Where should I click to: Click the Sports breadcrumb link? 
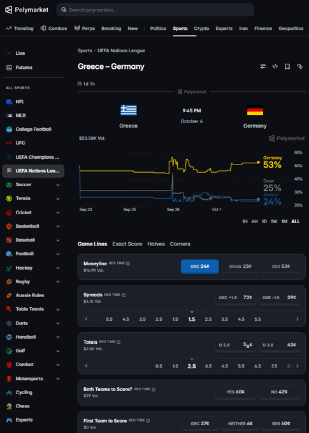click(85, 51)
